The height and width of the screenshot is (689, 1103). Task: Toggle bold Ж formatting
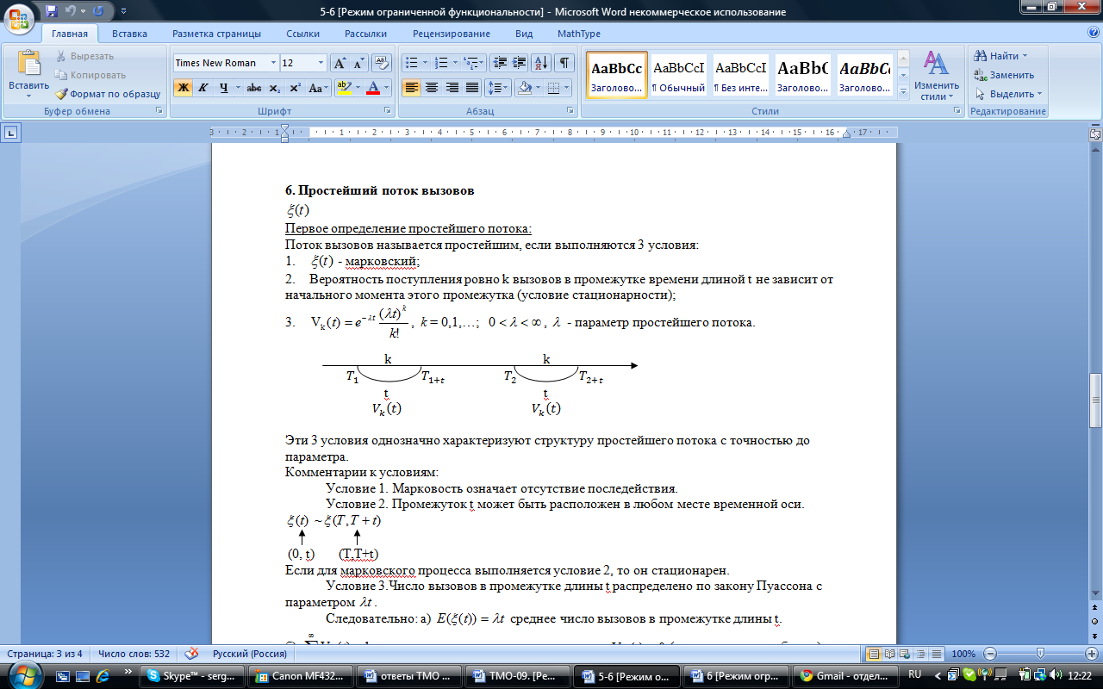tap(183, 88)
